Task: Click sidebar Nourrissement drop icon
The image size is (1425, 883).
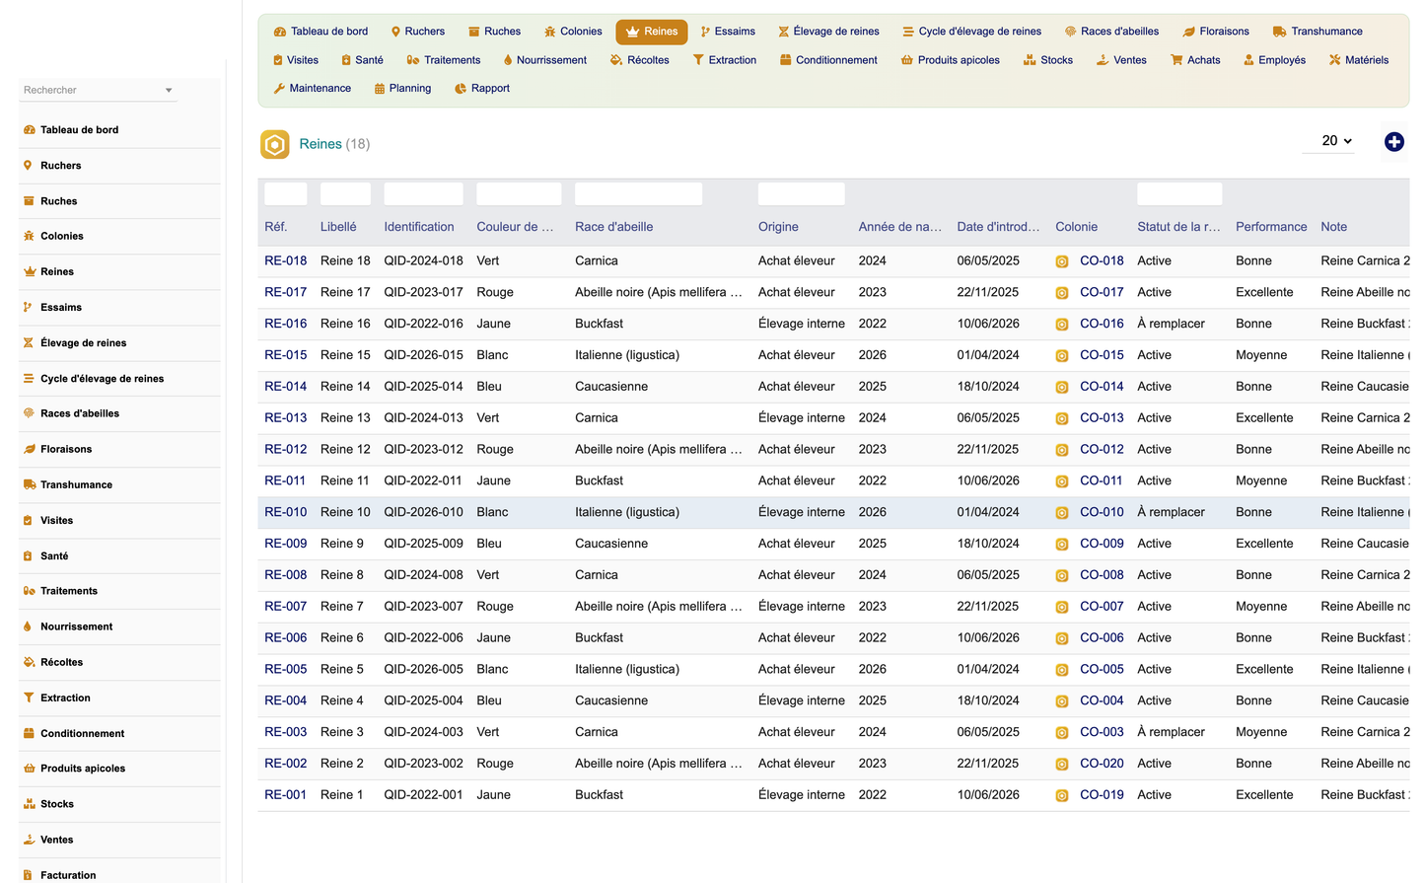Action: 28,626
